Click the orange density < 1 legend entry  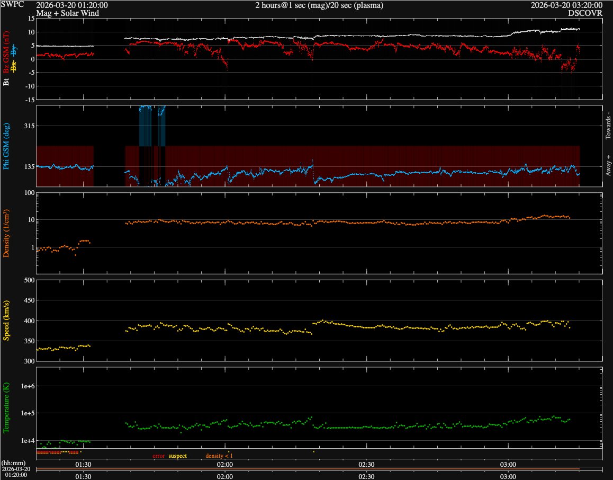click(219, 456)
